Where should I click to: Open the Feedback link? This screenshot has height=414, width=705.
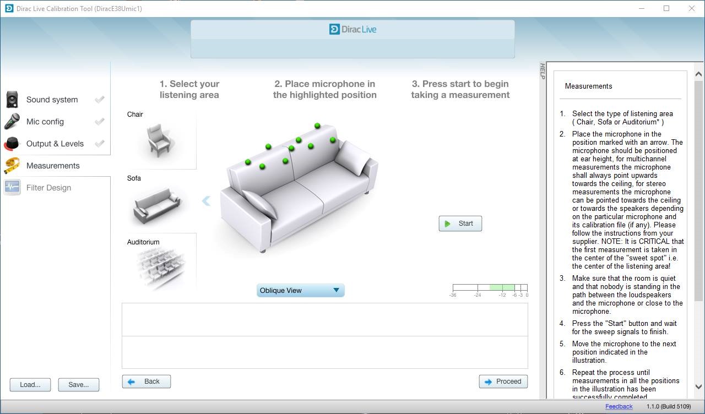pos(619,406)
